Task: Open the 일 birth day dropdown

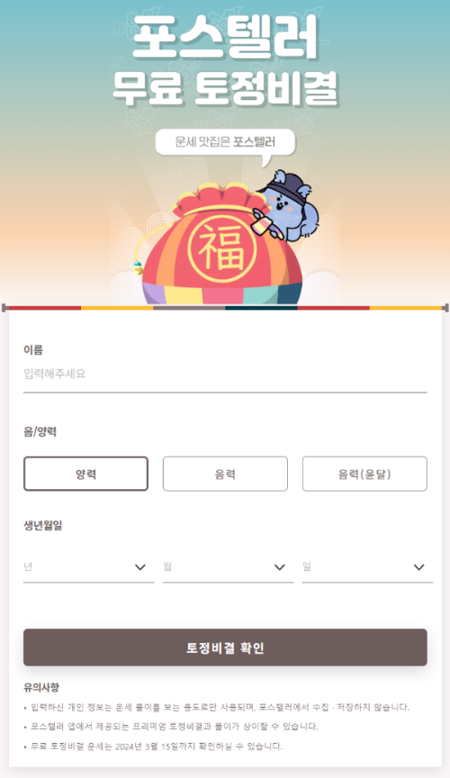Action: pos(367,567)
